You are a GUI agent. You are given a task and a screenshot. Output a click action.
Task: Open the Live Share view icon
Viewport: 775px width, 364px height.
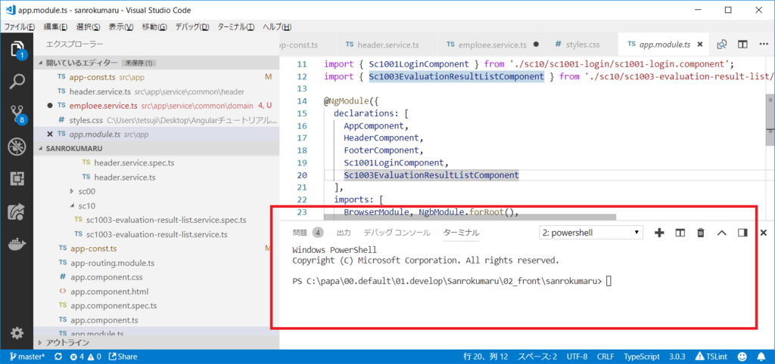click(17, 211)
